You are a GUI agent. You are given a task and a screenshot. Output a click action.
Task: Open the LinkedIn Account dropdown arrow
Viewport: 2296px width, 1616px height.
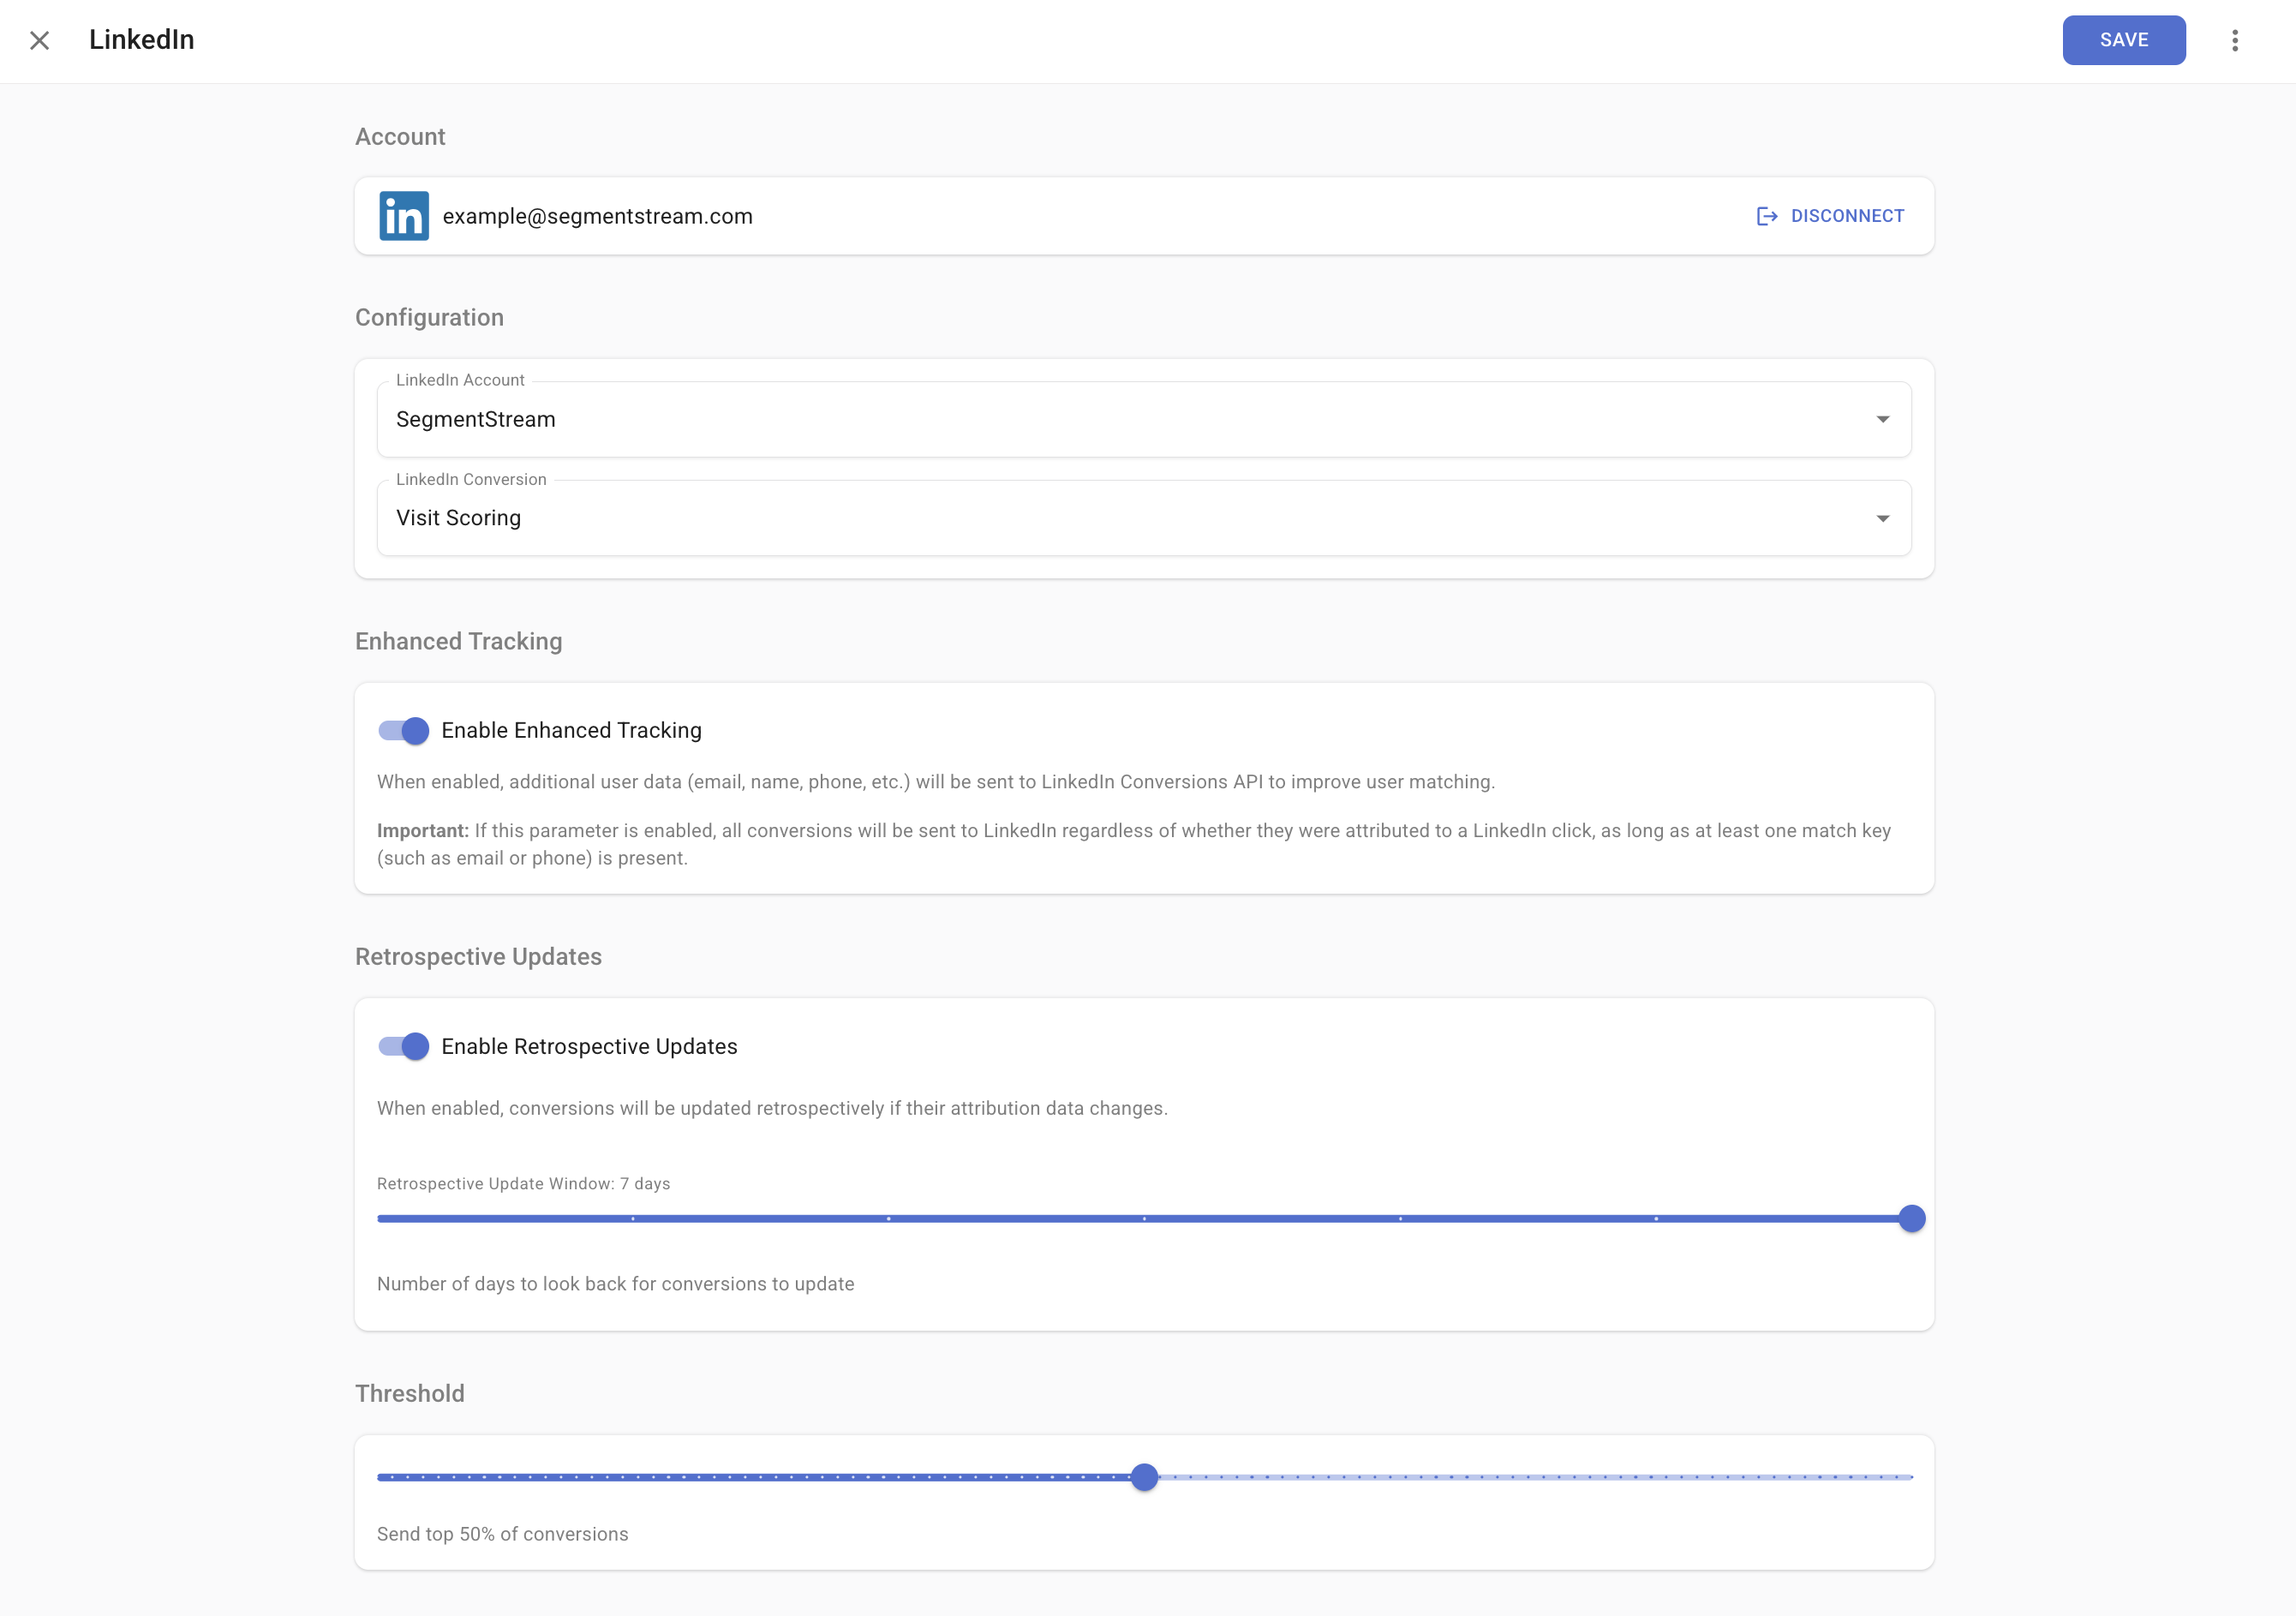[1882, 419]
